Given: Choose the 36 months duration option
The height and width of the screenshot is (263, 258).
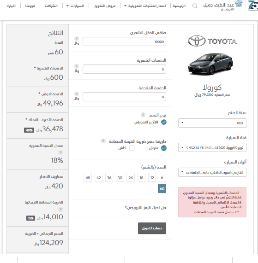Looking at the screenshot, I should (109, 178).
